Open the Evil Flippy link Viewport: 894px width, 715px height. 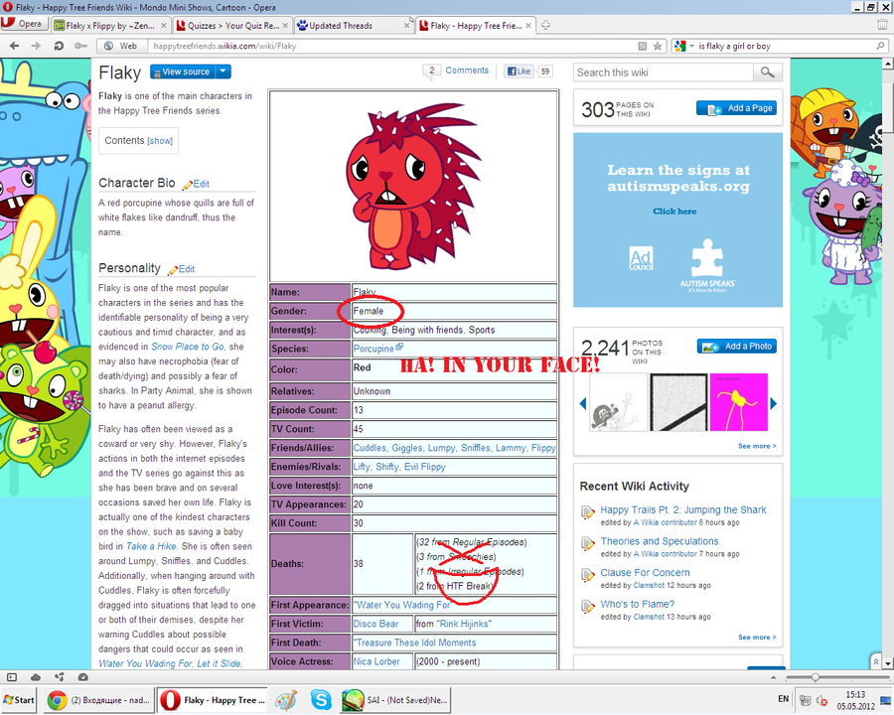pos(425,467)
